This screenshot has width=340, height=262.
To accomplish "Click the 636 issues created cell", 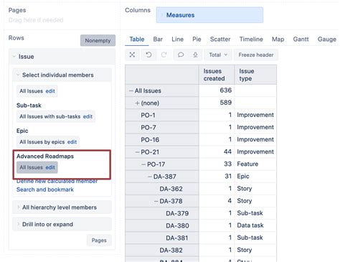I will pyautogui.click(x=217, y=90).
